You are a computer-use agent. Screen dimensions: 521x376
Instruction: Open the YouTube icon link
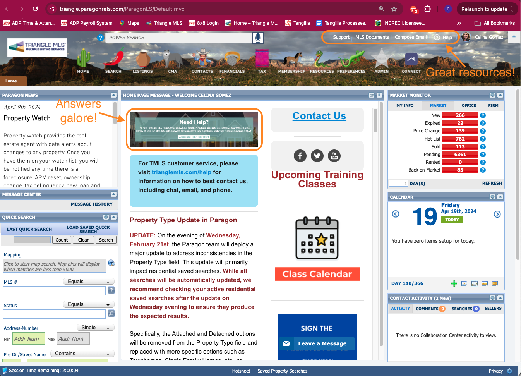pyautogui.click(x=334, y=156)
